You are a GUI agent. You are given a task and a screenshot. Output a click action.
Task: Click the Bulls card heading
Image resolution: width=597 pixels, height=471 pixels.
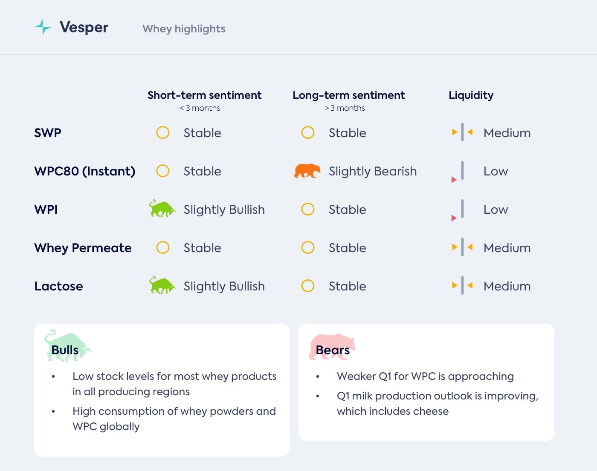pos(65,350)
